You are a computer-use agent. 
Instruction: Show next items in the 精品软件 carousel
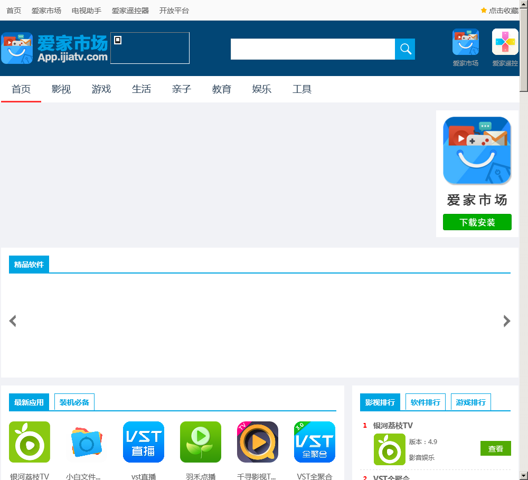point(507,321)
